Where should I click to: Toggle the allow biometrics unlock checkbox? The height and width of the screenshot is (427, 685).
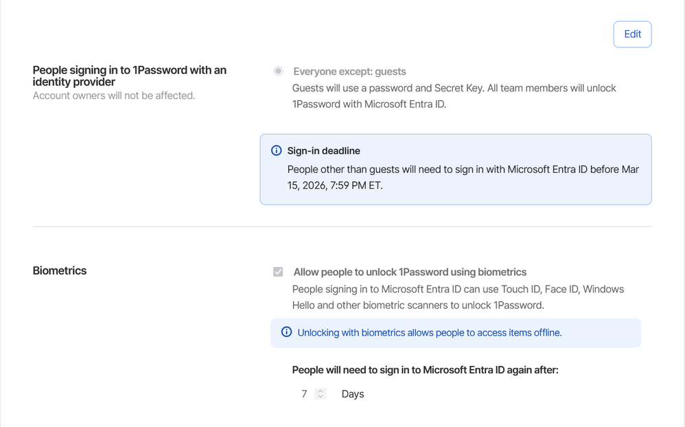pyautogui.click(x=278, y=272)
